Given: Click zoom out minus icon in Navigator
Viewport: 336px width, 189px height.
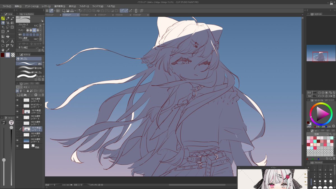Looking at the screenshot, I should pos(319,93).
